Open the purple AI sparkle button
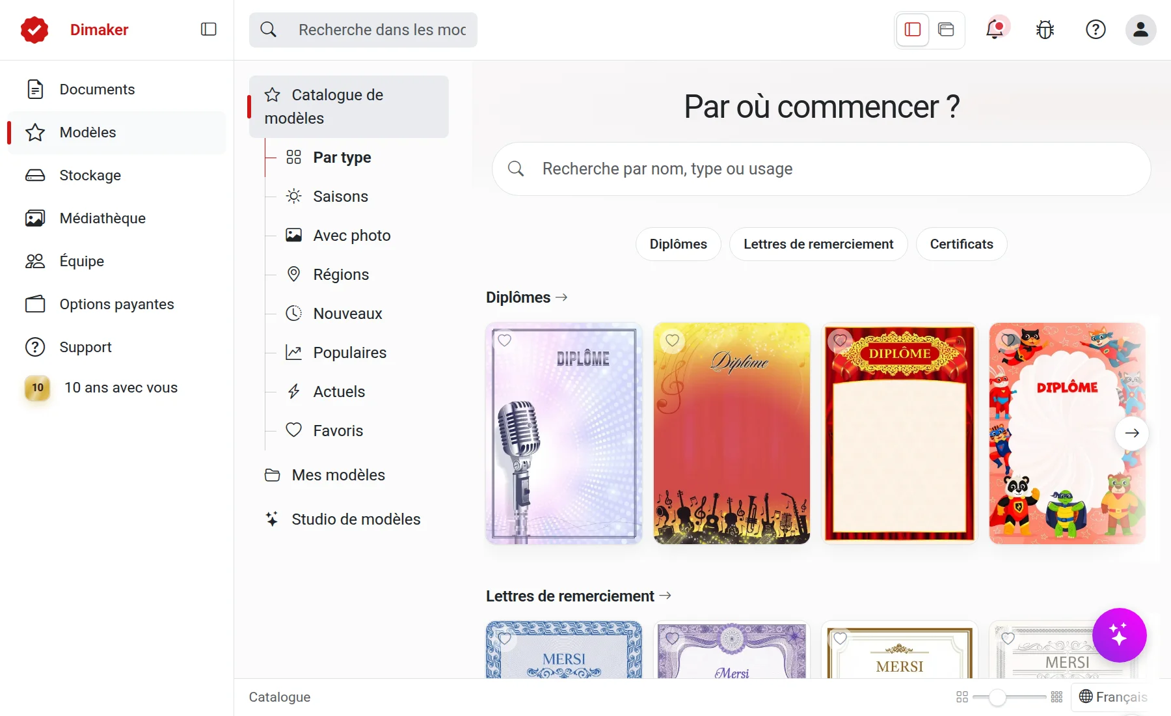This screenshot has height=716, width=1171. click(x=1119, y=635)
